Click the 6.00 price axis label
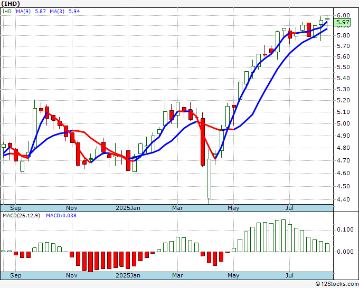 pyautogui.click(x=343, y=15)
